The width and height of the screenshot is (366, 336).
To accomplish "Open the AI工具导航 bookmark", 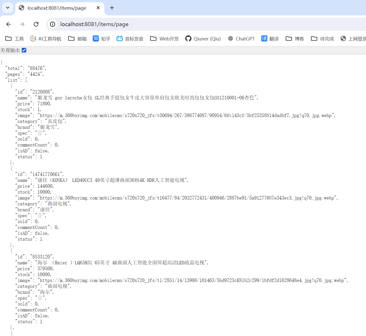I will 46,39.
